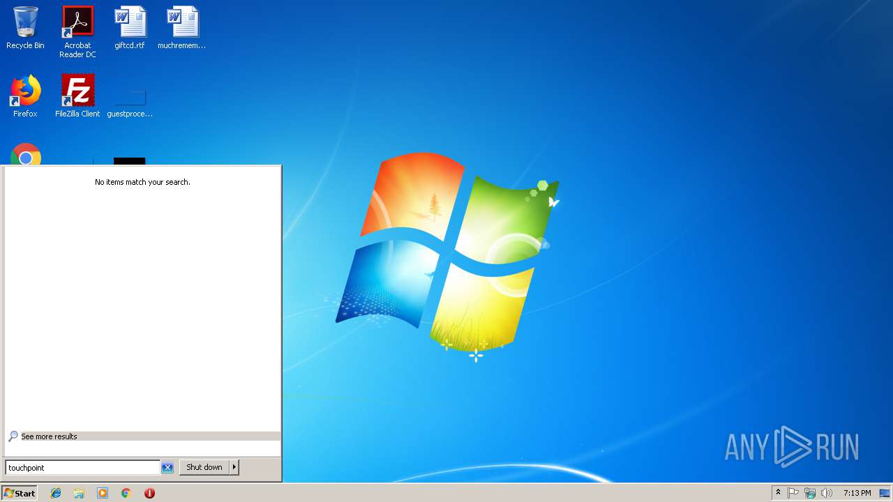Image resolution: width=893 pixels, height=502 pixels.
Task: Open Chrome from the taskbar
Action: click(126, 493)
